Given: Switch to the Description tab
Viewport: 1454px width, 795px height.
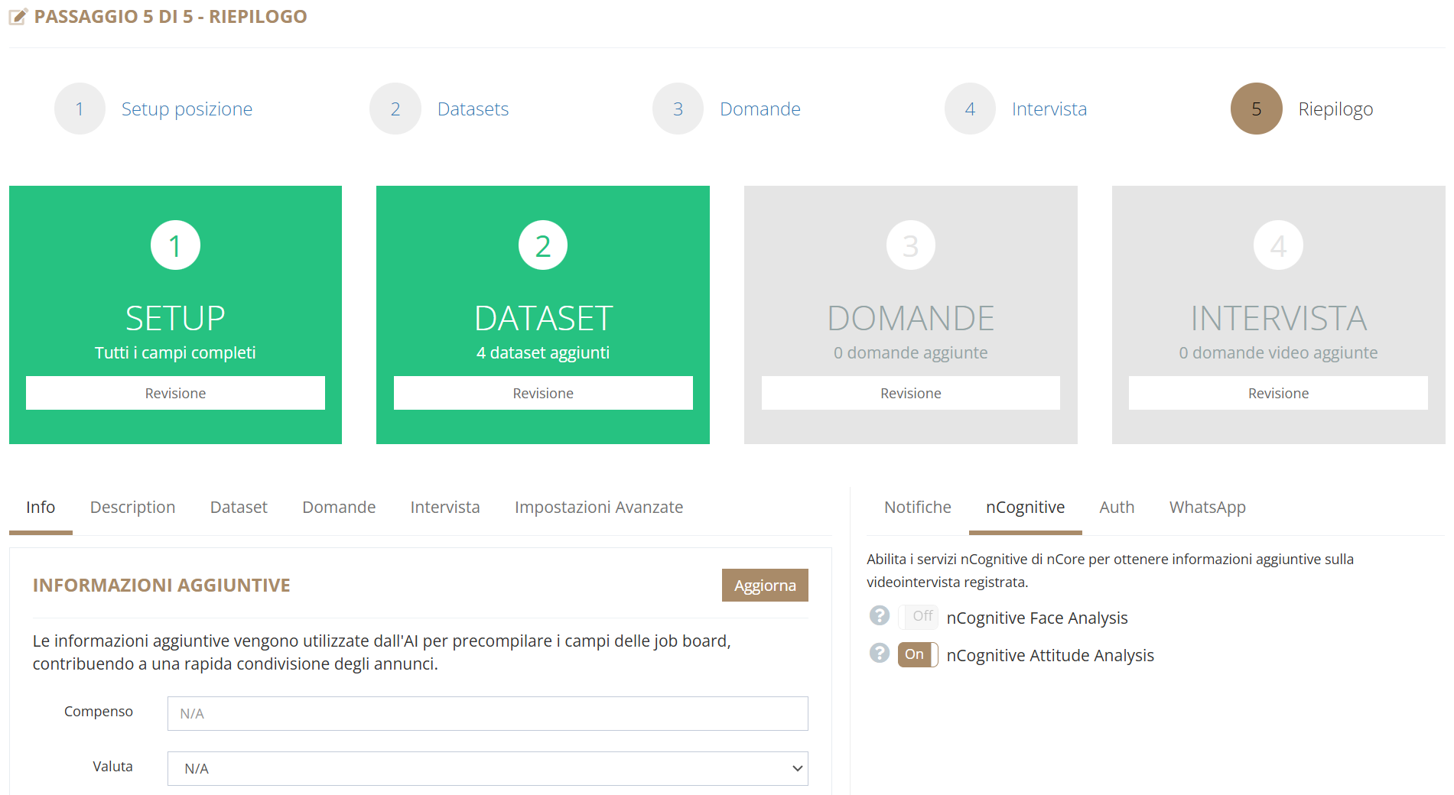Looking at the screenshot, I should 132,508.
